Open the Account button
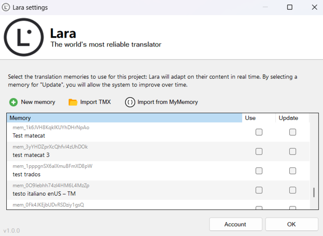Viewport: 323px width, 236px height. (x=236, y=224)
